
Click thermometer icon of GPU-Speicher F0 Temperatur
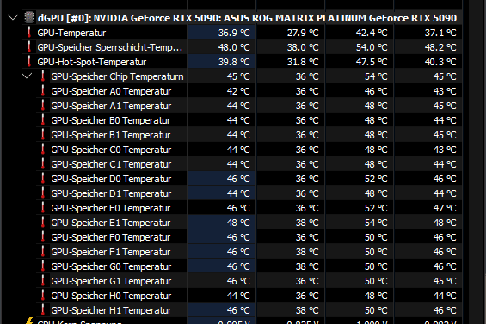point(43,236)
